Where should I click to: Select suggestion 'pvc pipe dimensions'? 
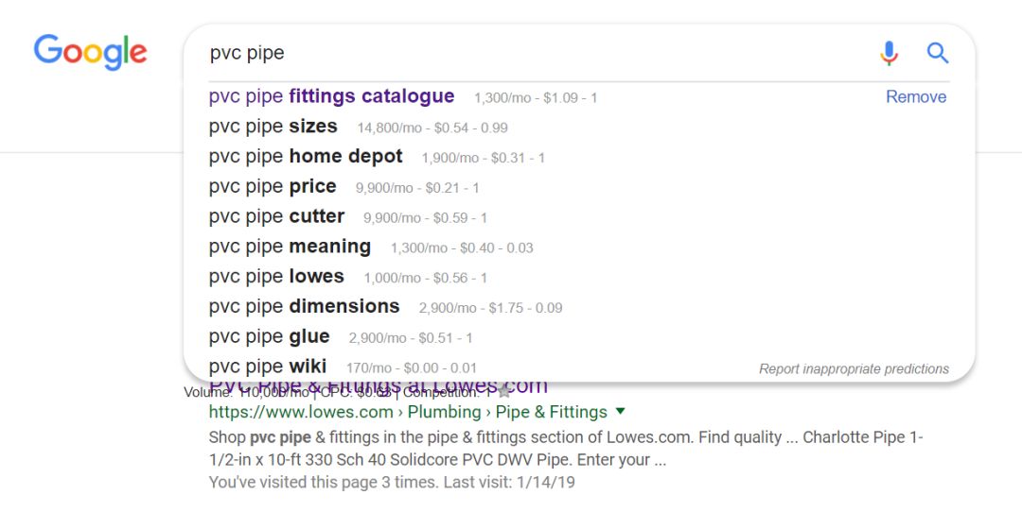[x=304, y=307]
